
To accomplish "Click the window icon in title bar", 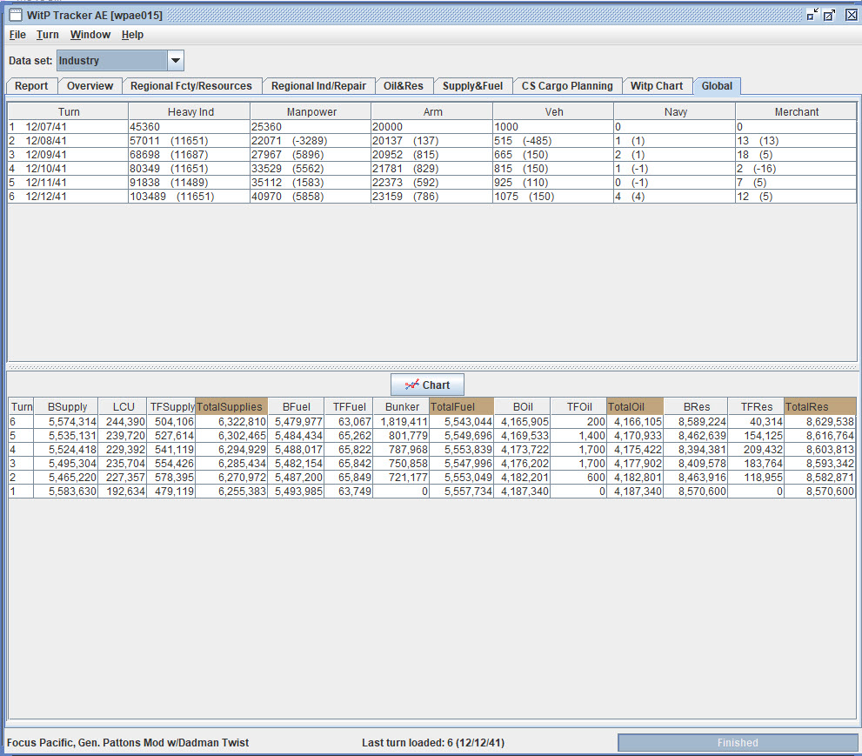I will point(16,15).
